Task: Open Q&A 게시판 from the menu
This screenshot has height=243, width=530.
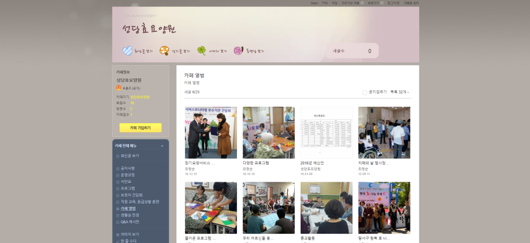Action: (x=130, y=222)
